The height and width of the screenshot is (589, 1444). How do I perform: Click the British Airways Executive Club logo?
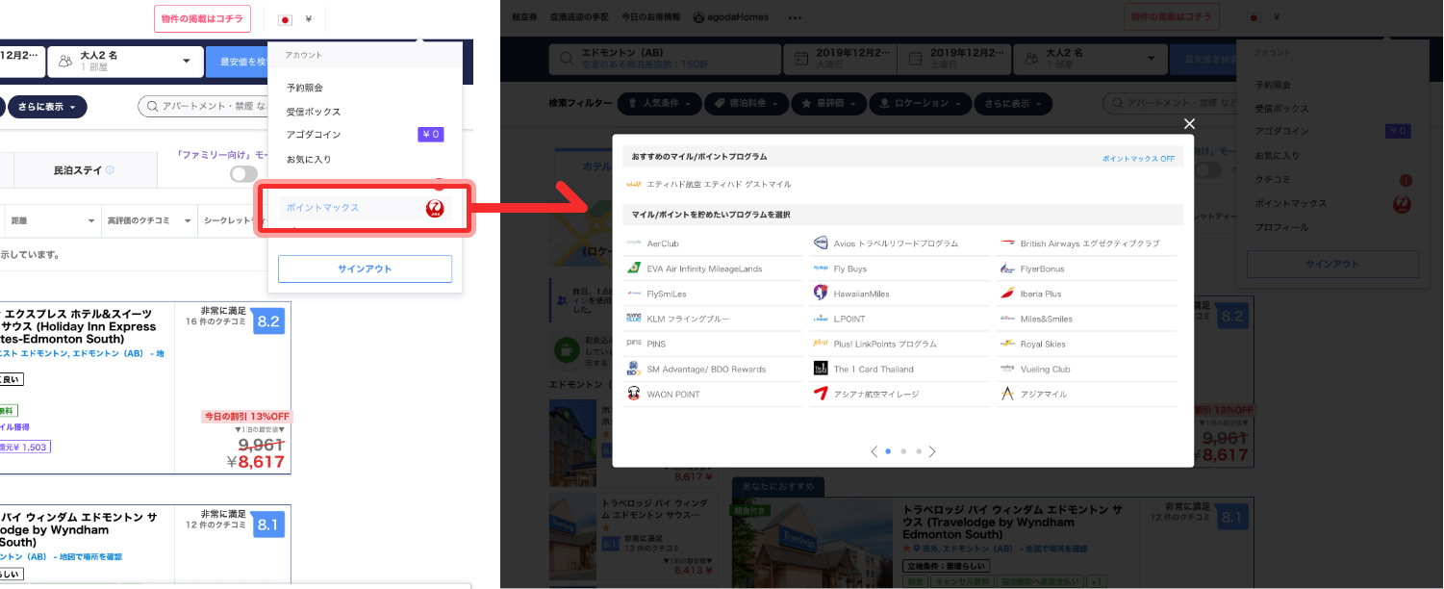(x=1007, y=243)
